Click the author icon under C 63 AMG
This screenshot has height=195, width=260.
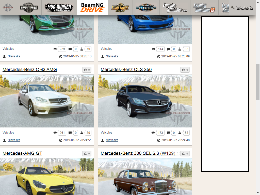[x=5, y=140]
